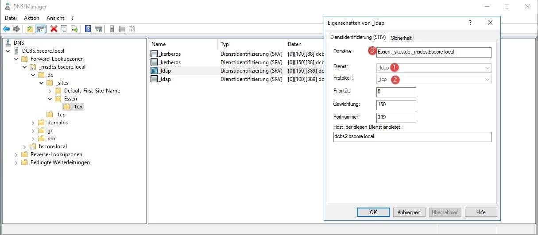
Task: Switch to the Sicherheit tab
Action: 401,38
